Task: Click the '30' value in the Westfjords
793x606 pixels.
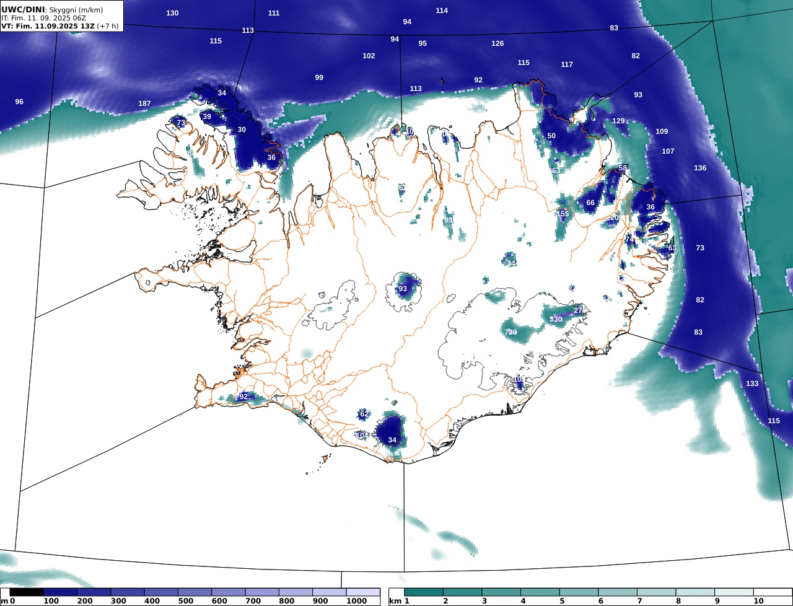Action: coord(242,130)
